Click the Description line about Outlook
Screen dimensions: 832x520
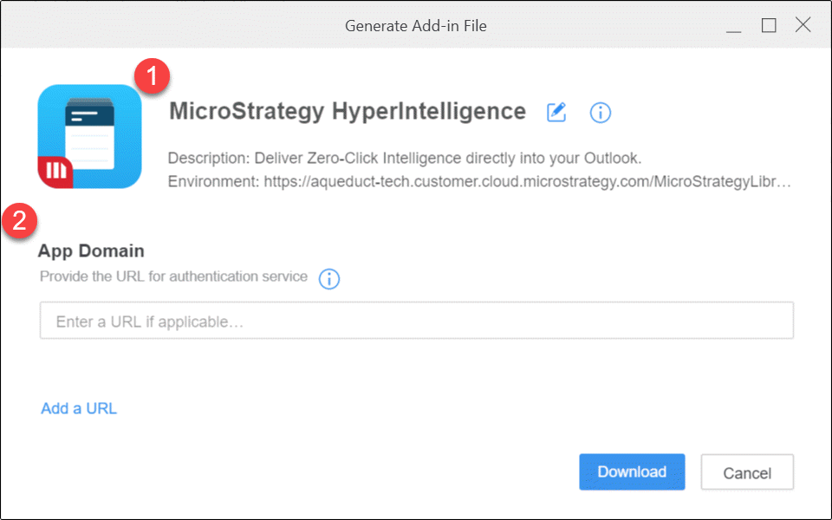(x=405, y=158)
